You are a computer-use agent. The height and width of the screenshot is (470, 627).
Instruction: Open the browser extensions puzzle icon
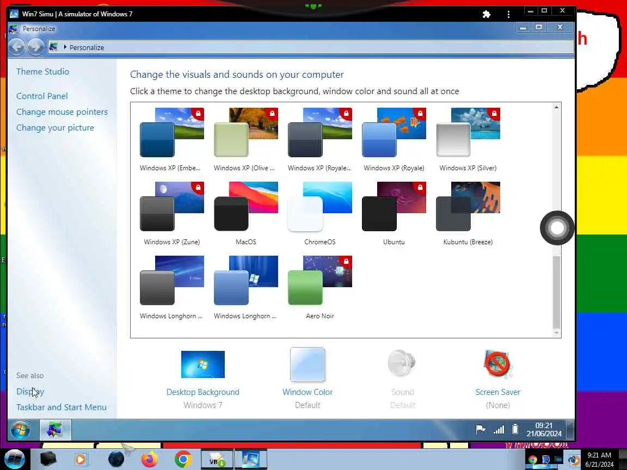click(486, 14)
